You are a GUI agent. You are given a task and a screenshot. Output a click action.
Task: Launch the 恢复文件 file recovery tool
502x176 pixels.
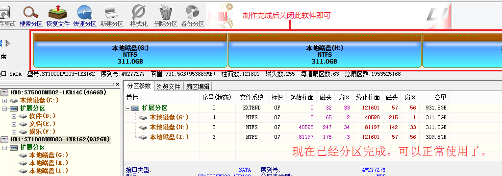pos(58,16)
